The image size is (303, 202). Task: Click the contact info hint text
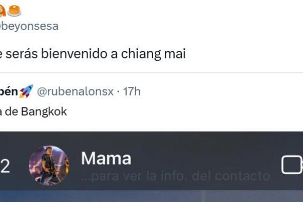coord(175,176)
